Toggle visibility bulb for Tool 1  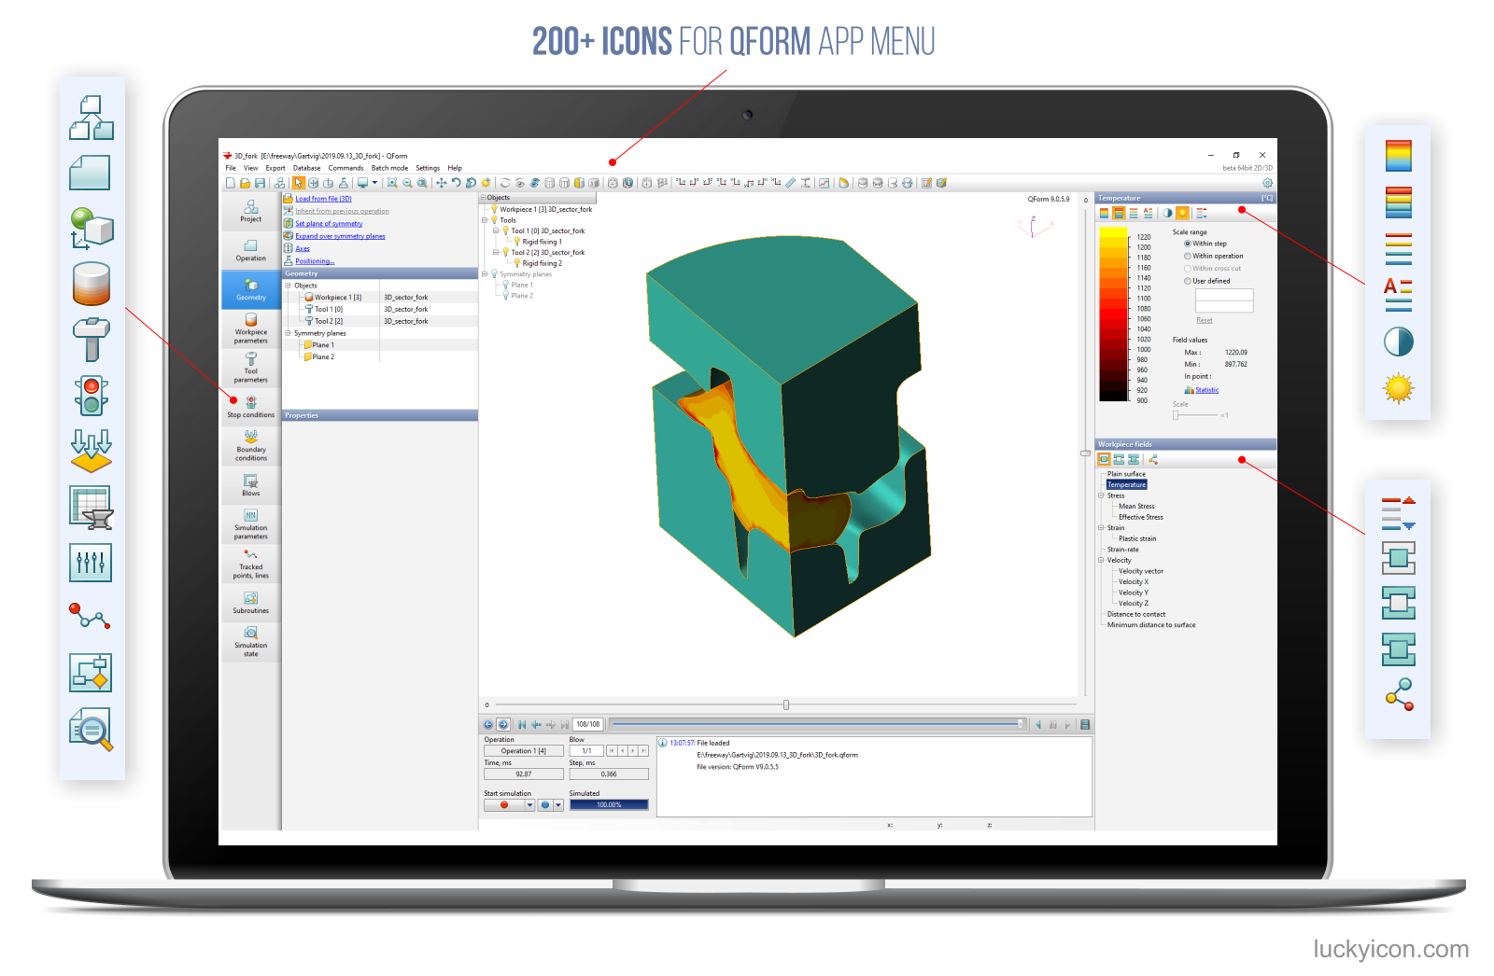click(x=505, y=230)
